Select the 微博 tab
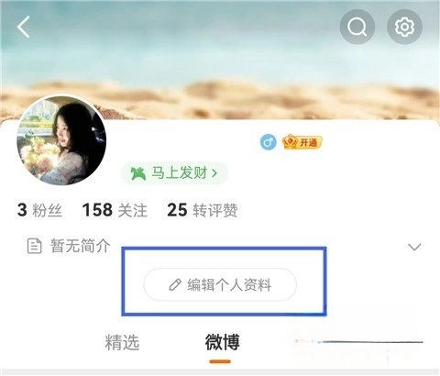Screen dimensions: 440x376 (x=222, y=342)
